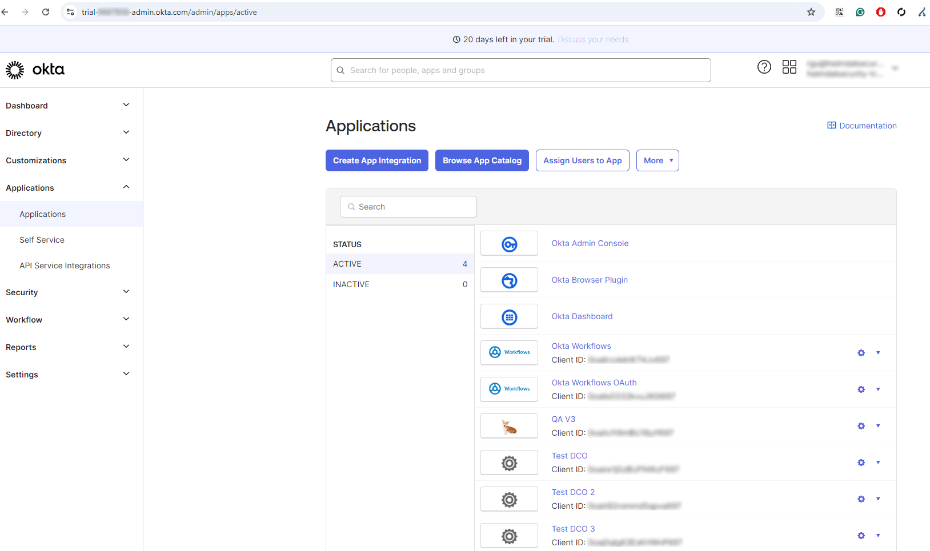Open settings gear for Okta Workflows OAuth

coord(861,389)
